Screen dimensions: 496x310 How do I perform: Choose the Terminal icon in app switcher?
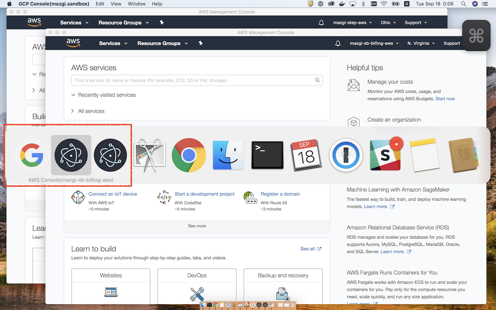[x=267, y=155]
